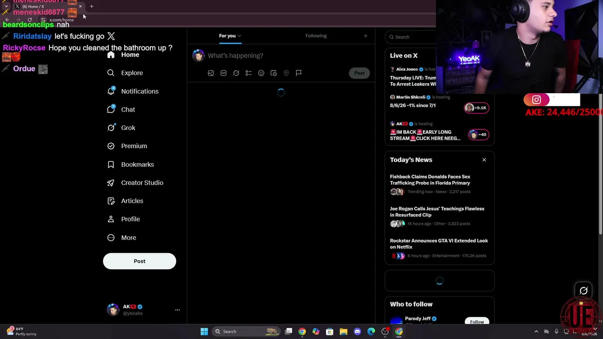Open account options three-dot menu
Screen dimensions: 603x339
coord(178,310)
